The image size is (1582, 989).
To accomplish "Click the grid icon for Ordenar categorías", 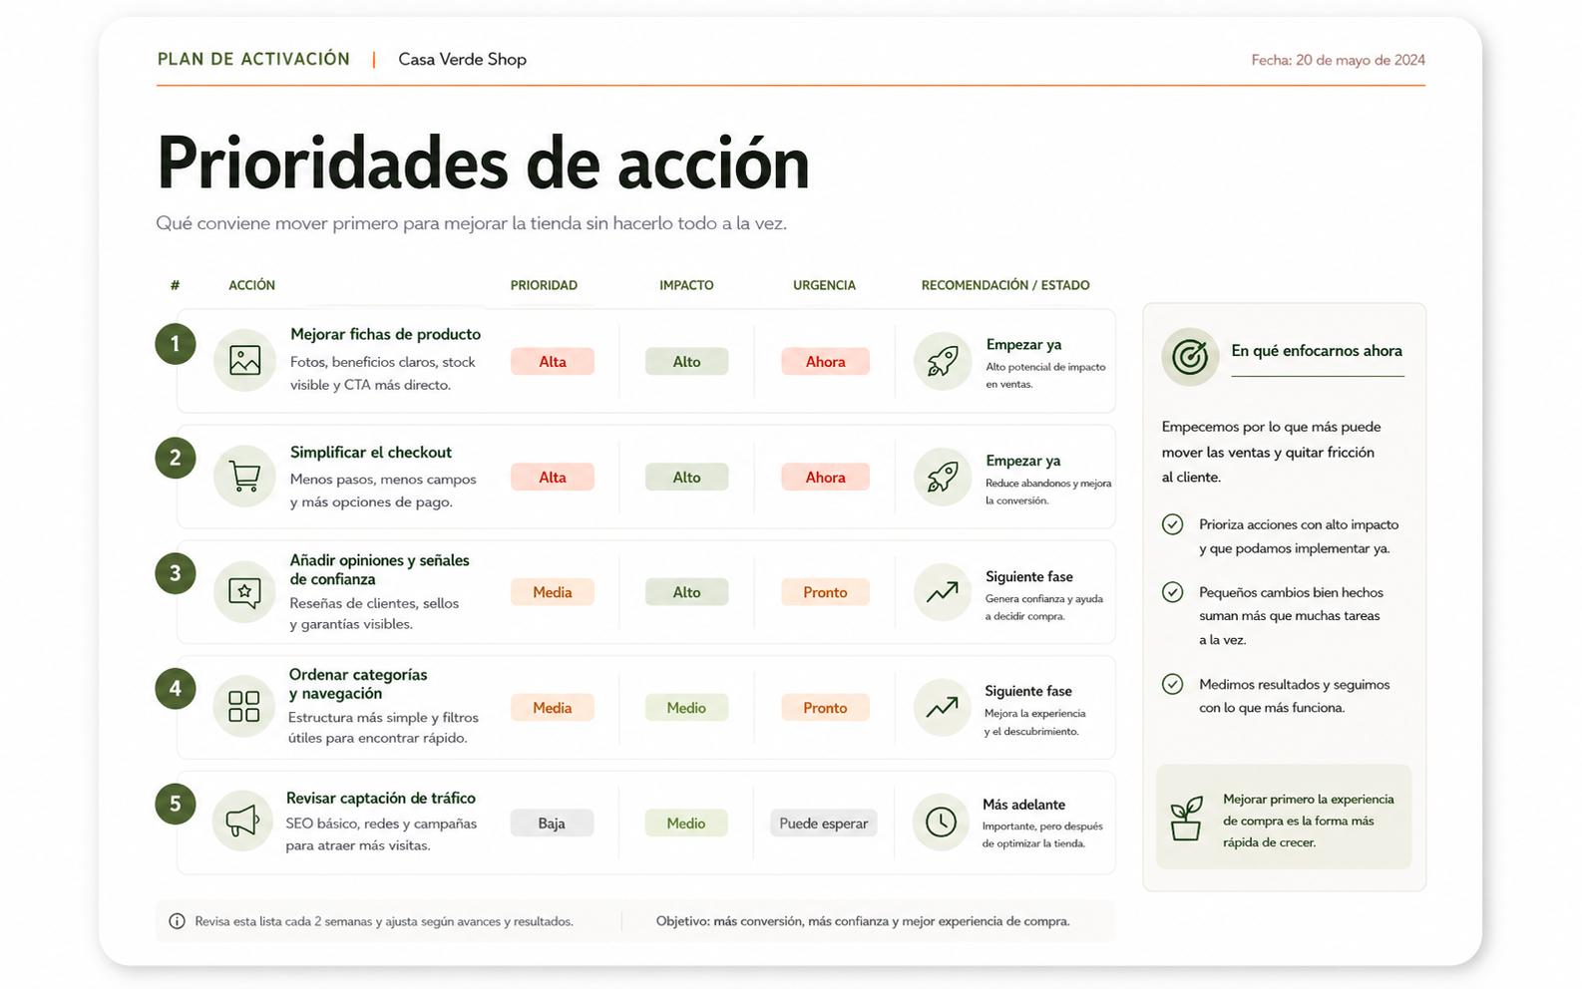I will (243, 706).
